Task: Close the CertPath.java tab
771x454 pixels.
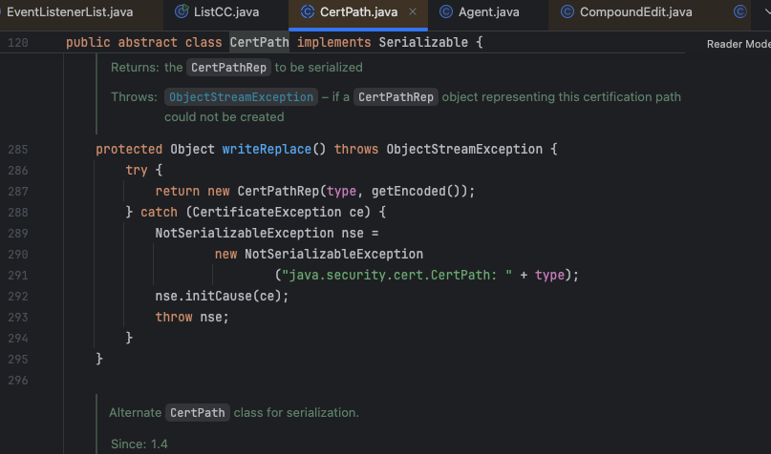Action: click(412, 12)
